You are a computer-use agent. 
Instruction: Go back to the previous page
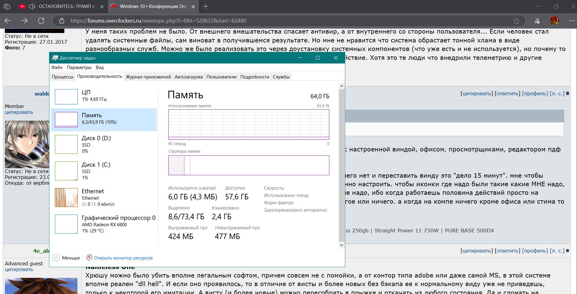pos(8,21)
